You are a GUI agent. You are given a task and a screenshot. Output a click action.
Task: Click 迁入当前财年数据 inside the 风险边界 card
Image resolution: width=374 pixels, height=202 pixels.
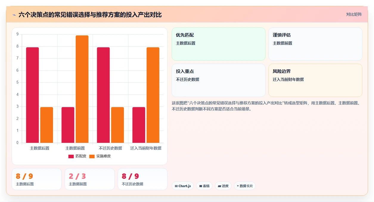pyautogui.click(x=288, y=79)
